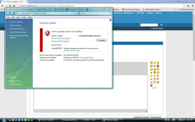
Task: Click the Control Panel breadcrumb segment
Action: tap(25, 13)
